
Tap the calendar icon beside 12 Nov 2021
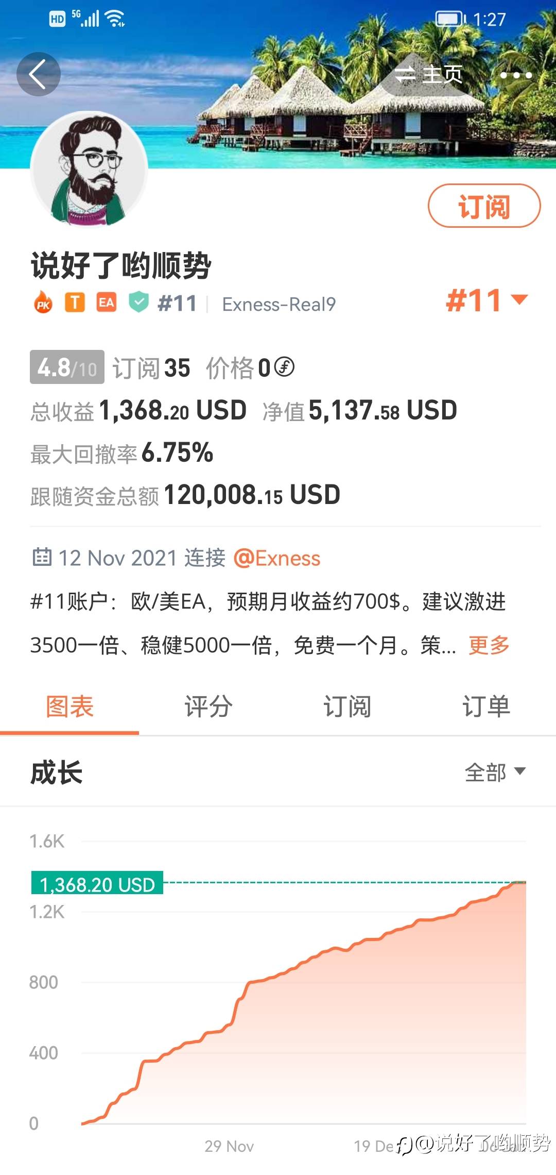tap(42, 558)
